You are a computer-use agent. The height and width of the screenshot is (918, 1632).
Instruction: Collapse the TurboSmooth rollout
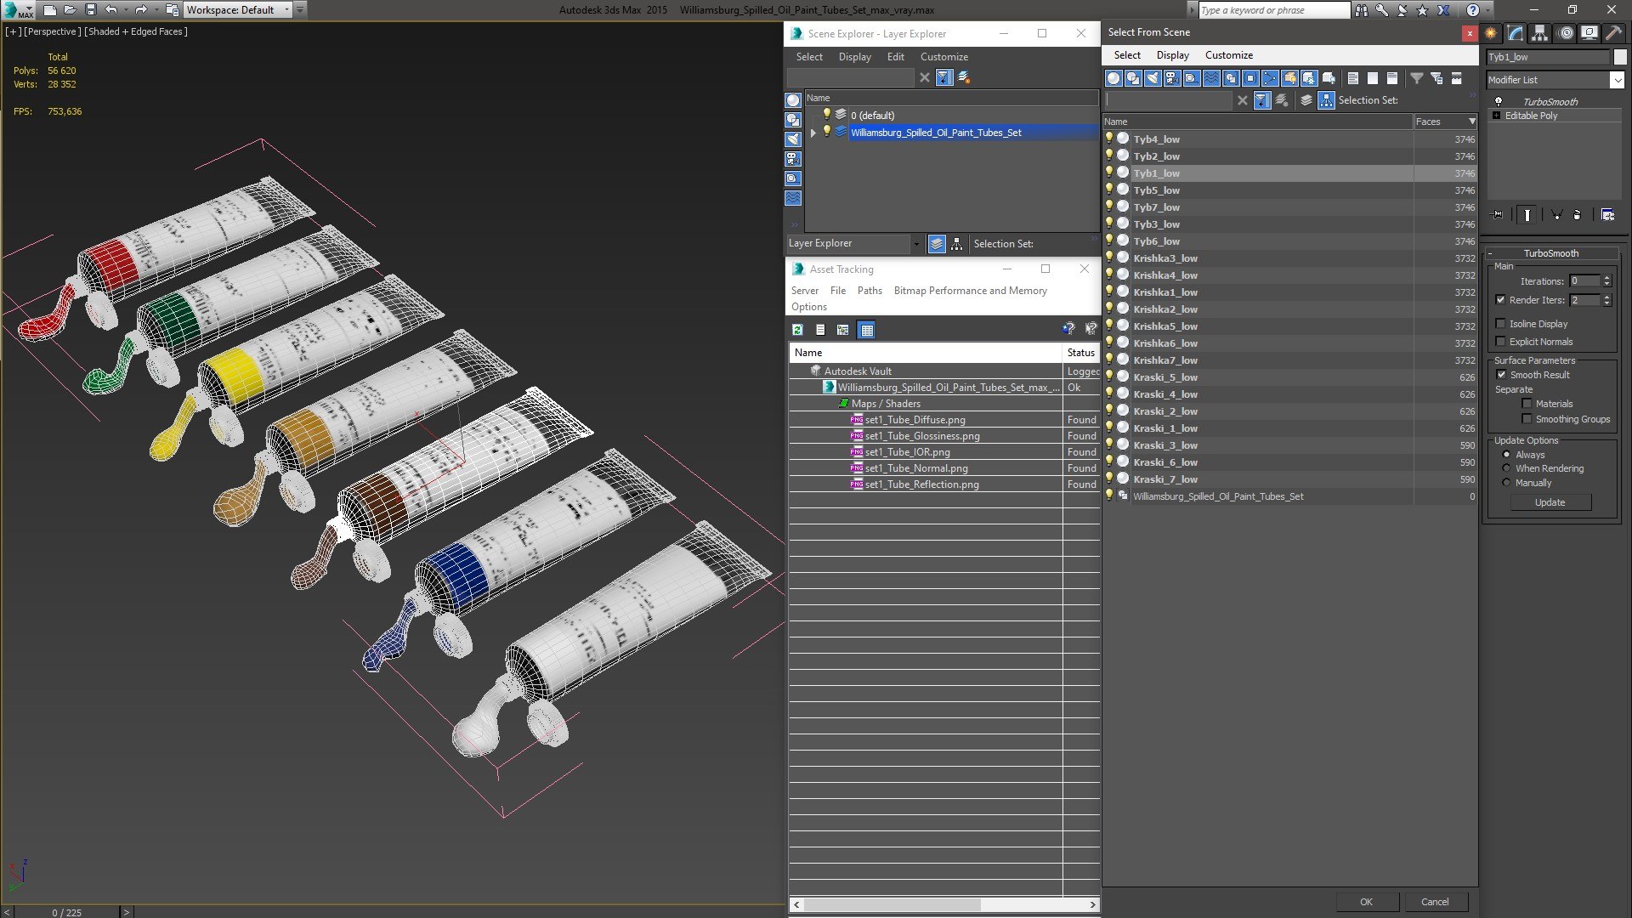(x=1550, y=253)
